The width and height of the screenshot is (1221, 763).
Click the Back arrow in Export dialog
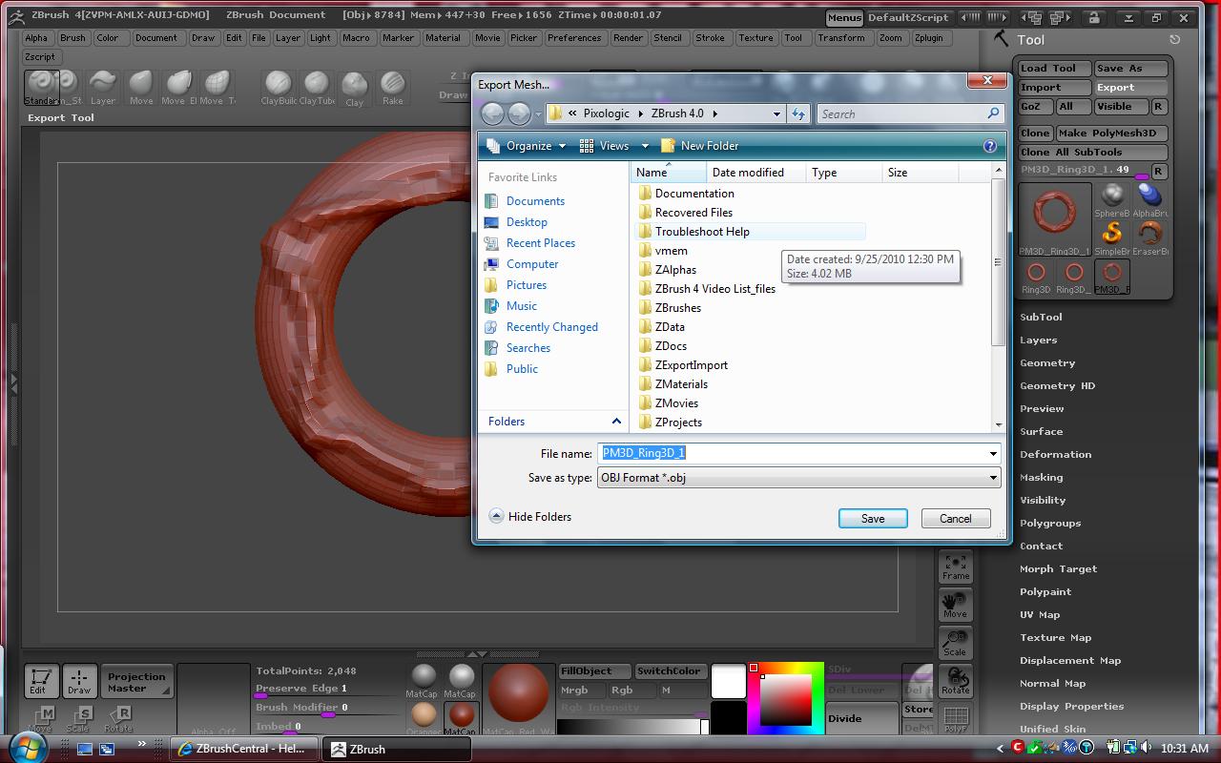coord(492,113)
